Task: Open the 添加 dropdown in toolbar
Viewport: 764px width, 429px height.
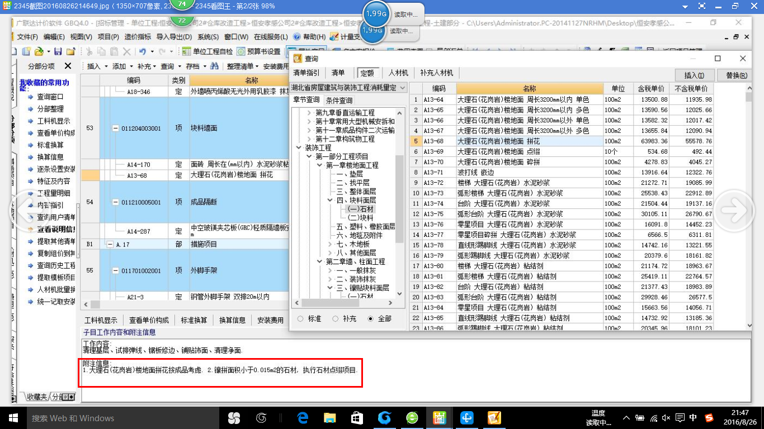Action: coord(122,66)
